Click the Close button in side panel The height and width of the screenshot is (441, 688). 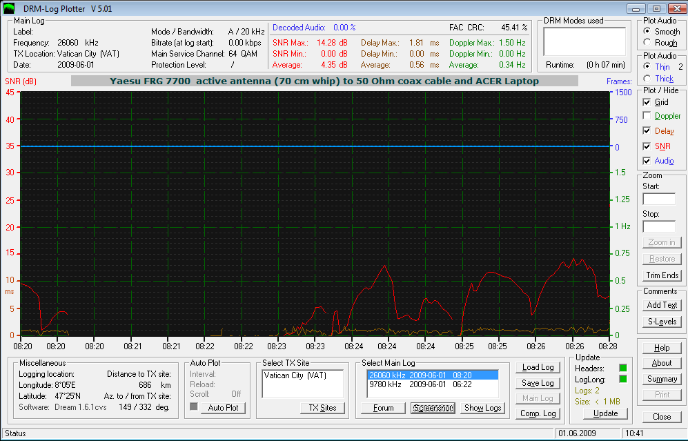pyautogui.click(x=662, y=416)
